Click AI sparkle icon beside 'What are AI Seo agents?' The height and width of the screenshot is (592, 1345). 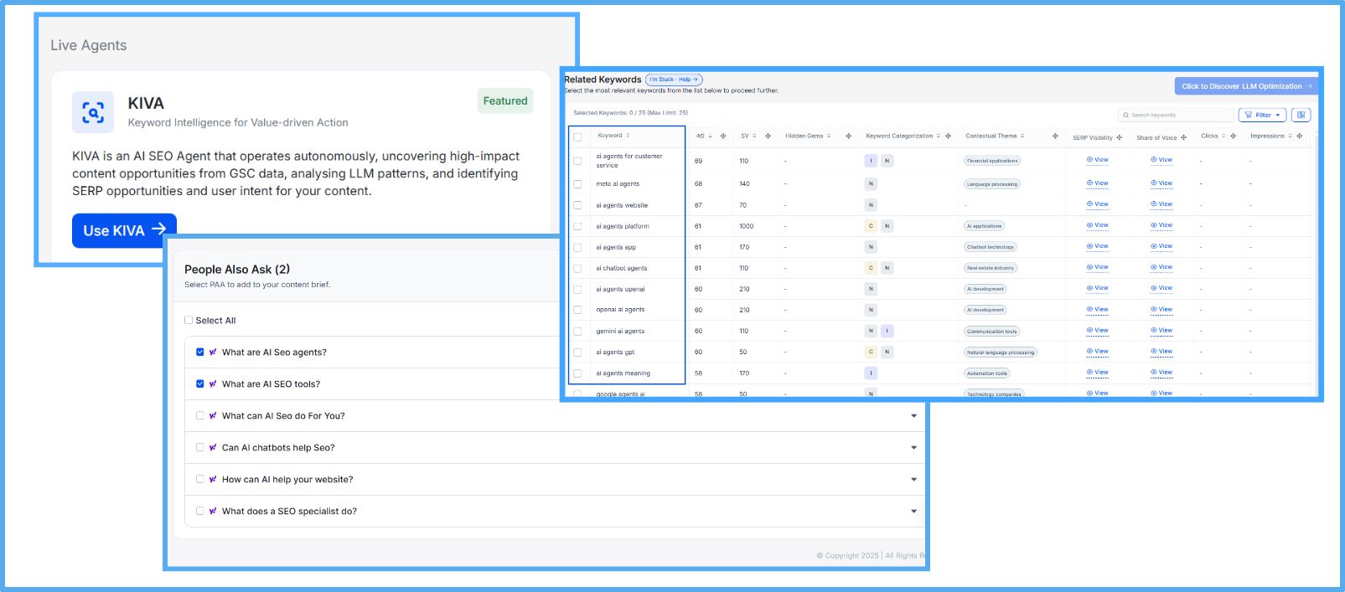213,353
